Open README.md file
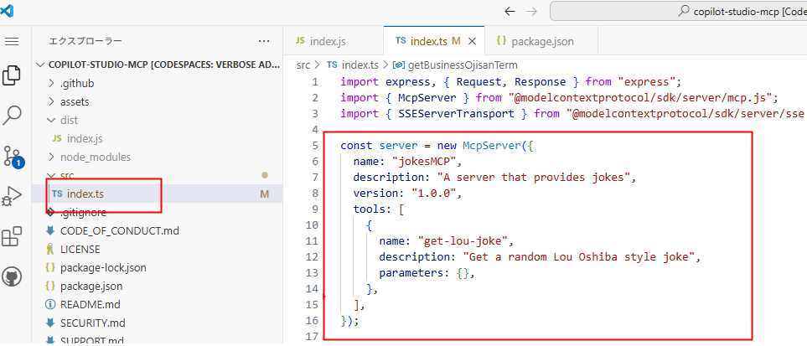Image resolution: width=807 pixels, height=346 pixels. pos(158,304)
